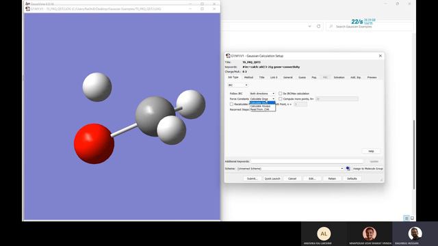Click the refresh icon in Explorer address bar

coord(318,26)
